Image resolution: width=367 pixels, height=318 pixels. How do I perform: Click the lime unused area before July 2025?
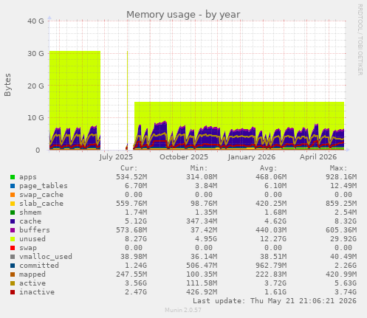[x=75, y=89]
